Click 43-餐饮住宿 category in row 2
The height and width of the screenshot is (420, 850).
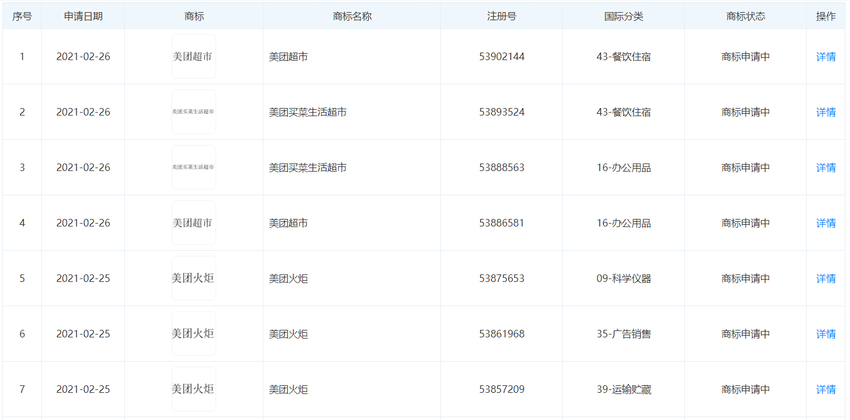(x=623, y=112)
